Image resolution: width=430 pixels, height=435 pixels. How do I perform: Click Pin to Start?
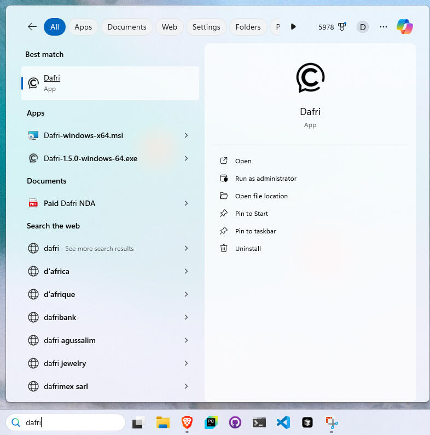[252, 214]
